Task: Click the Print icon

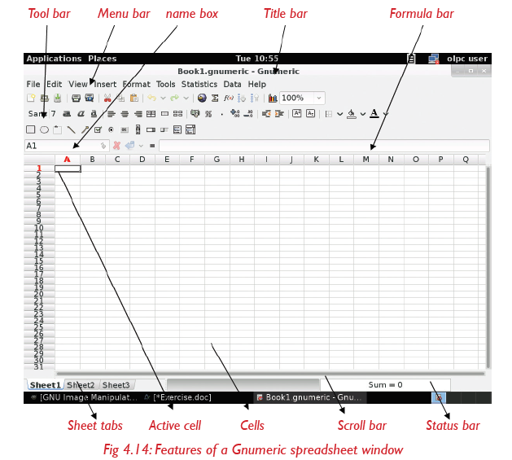Action: coord(76,98)
